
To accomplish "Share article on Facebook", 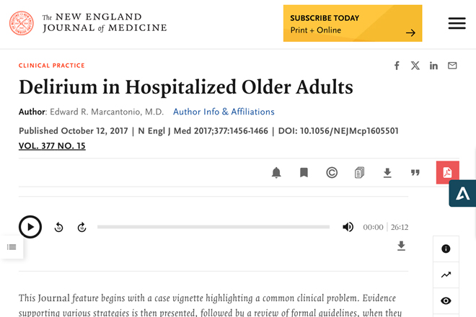I will coord(397,66).
